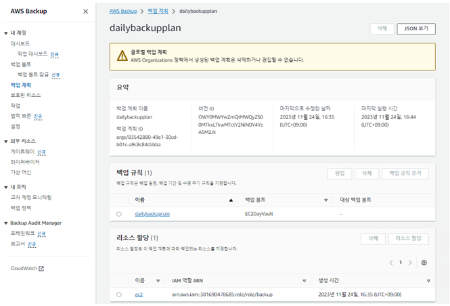Close the AWS Backup sidebar panel
The width and height of the screenshot is (450, 306).
pyautogui.click(x=85, y=12)
